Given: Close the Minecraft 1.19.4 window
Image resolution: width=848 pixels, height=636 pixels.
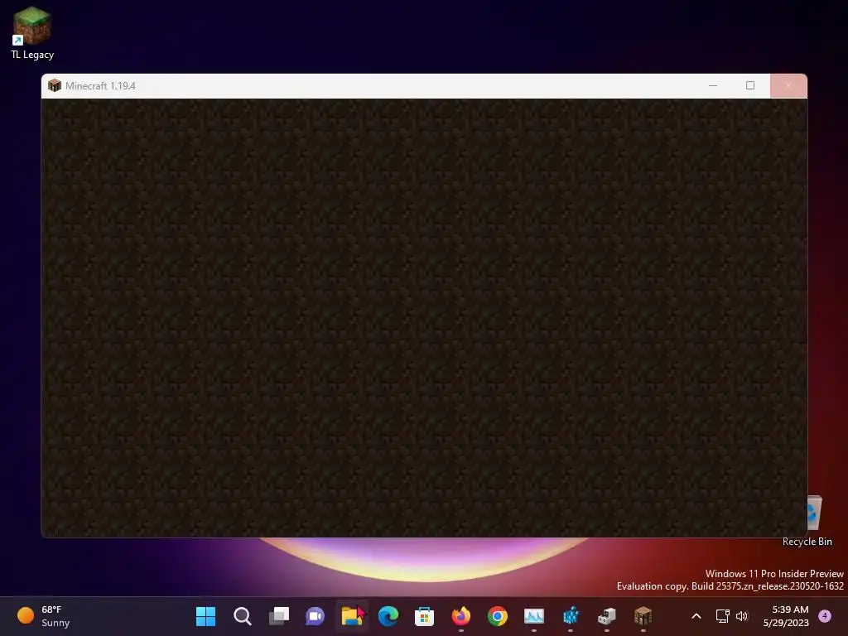Looking at the screenshot, I should click(788, 85).
